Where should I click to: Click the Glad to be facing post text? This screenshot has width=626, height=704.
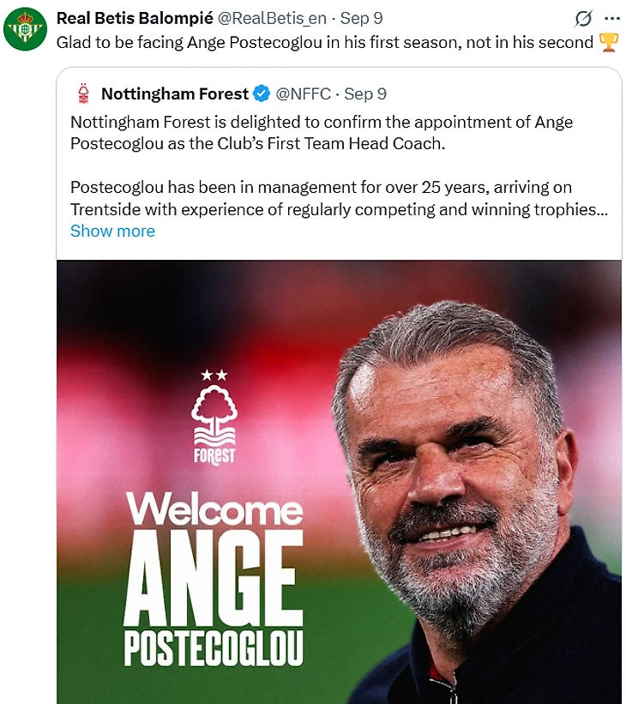point(324,42)
